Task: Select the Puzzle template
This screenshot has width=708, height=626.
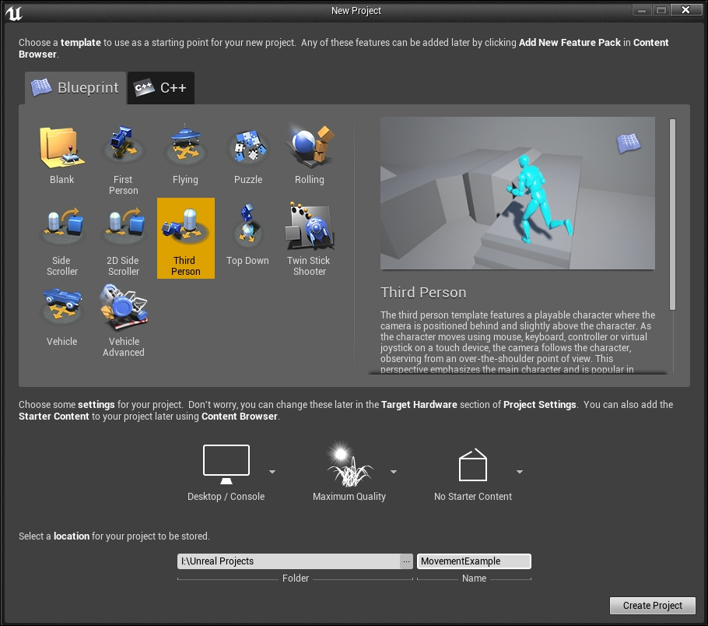Action: tap(248, 158)
